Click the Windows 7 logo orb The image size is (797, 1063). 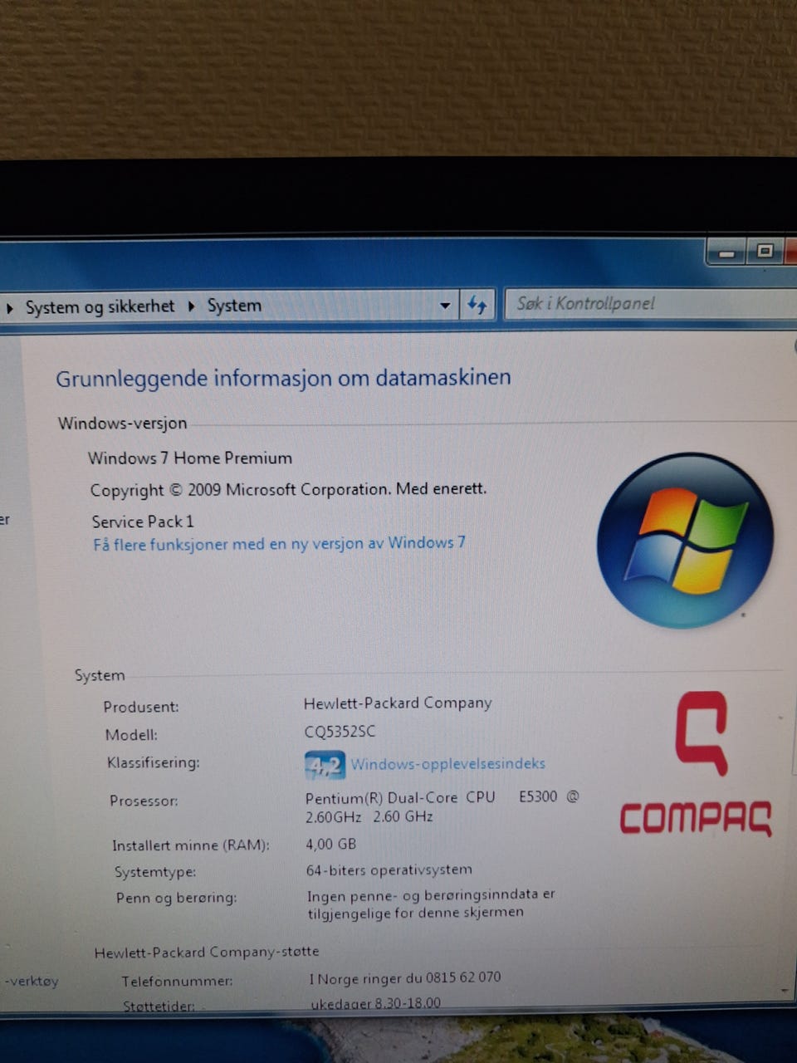pos(685,540)
